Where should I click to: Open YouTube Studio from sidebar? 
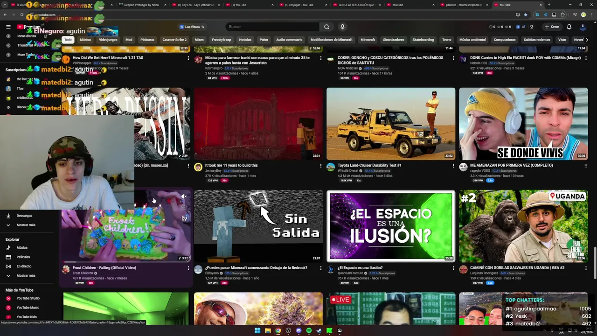(x=29, y=298)
